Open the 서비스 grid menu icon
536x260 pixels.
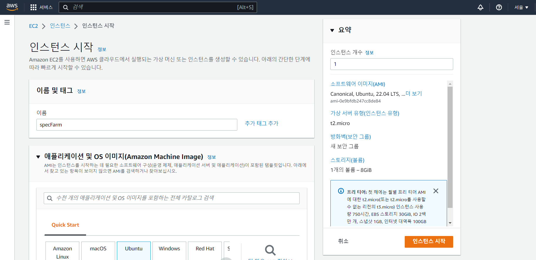click(x=33, y=7)
